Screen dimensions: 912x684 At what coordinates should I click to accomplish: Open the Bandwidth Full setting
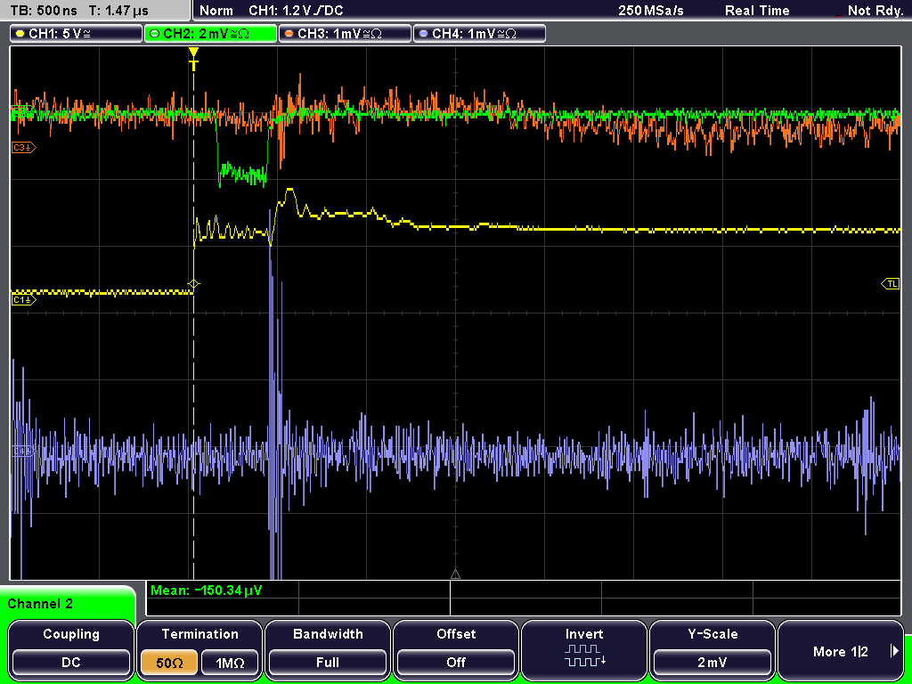328,663
